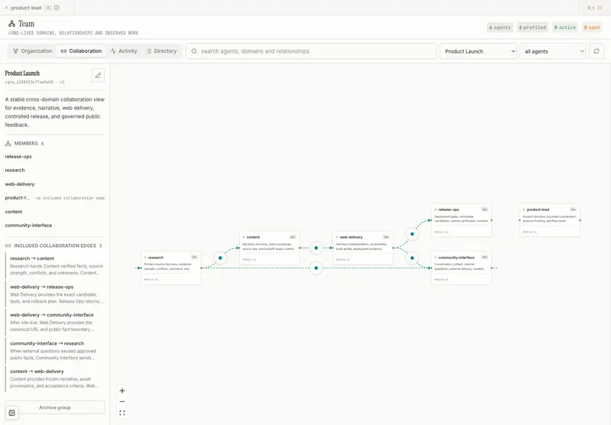Click the info icon beside product-lead
Screen dimensions: 611x425
(57, 8)
